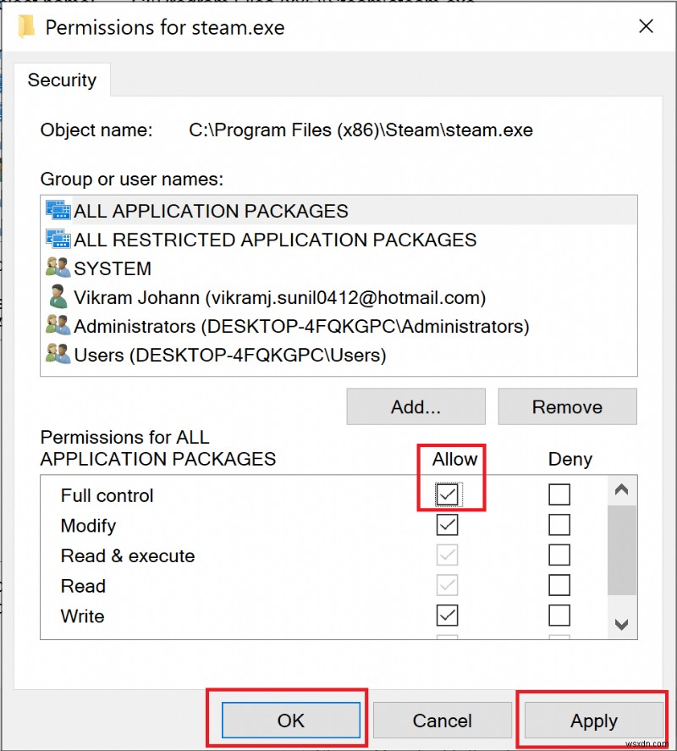The height and width of the screenshot is (751, 677).
Task: Click the Remove button
Action: point(567,407)
